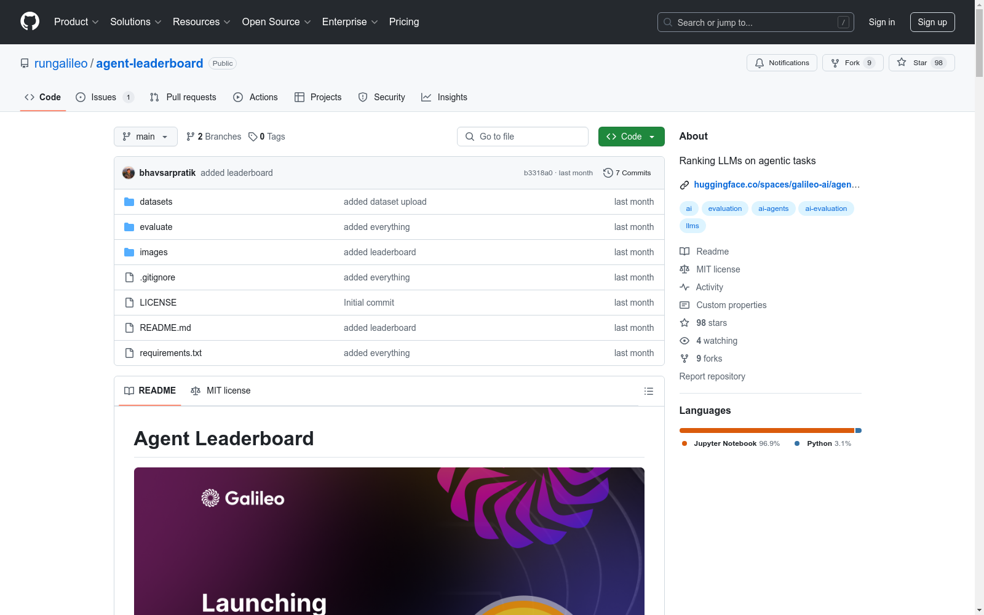
Task: Open the images folder
Action: [x=154, y=252]
